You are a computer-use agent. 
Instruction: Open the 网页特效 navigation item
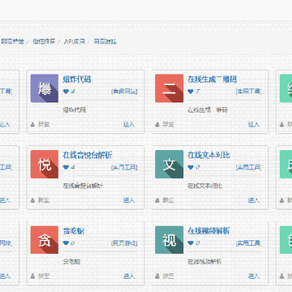[12, 41]
